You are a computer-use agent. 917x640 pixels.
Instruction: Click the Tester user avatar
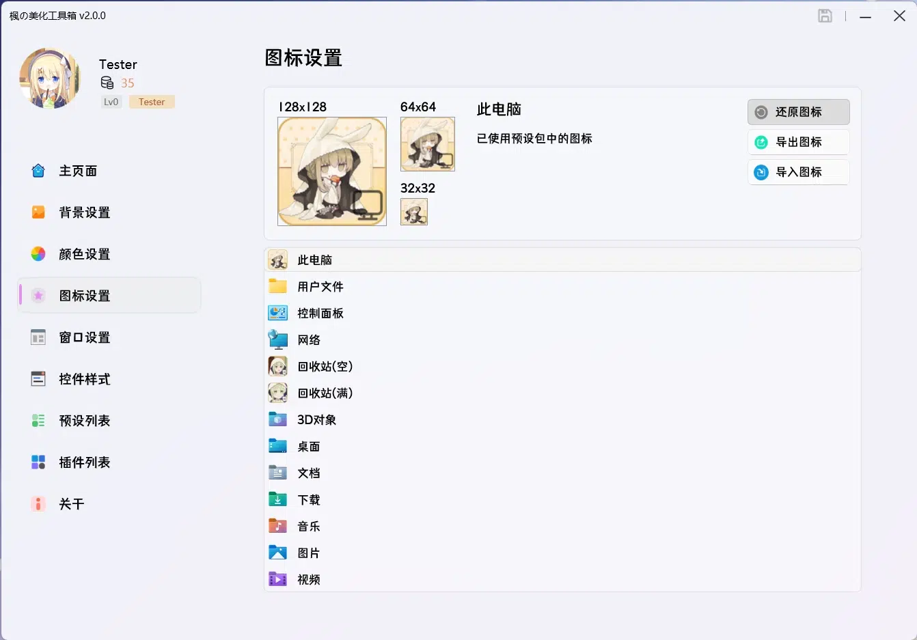[x=50, y=79]
